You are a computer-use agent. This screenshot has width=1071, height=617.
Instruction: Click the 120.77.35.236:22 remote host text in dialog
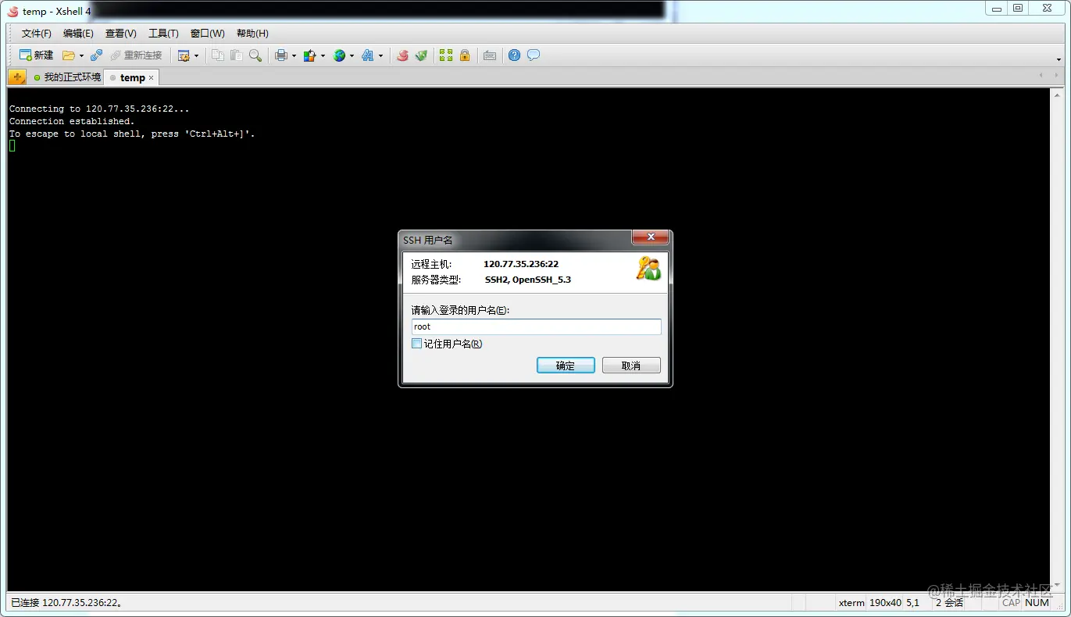(x=521, y=264)
